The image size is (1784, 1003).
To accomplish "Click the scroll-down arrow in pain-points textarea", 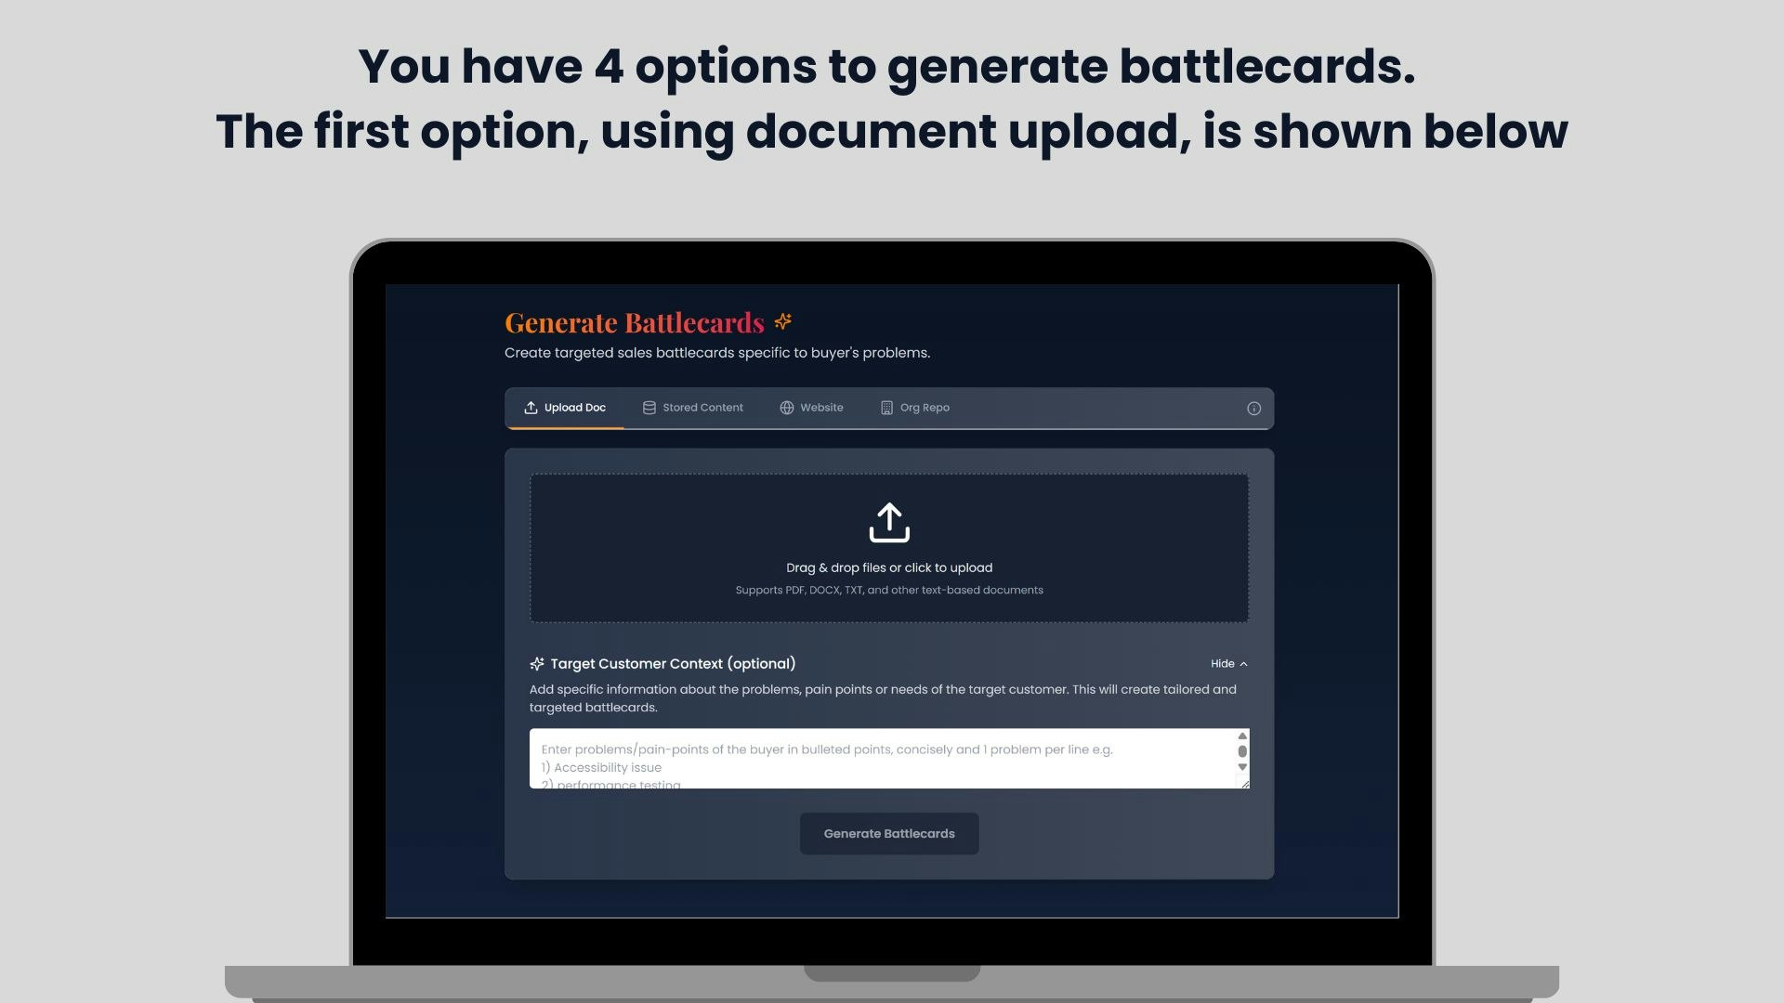I will coord(1242,768).
